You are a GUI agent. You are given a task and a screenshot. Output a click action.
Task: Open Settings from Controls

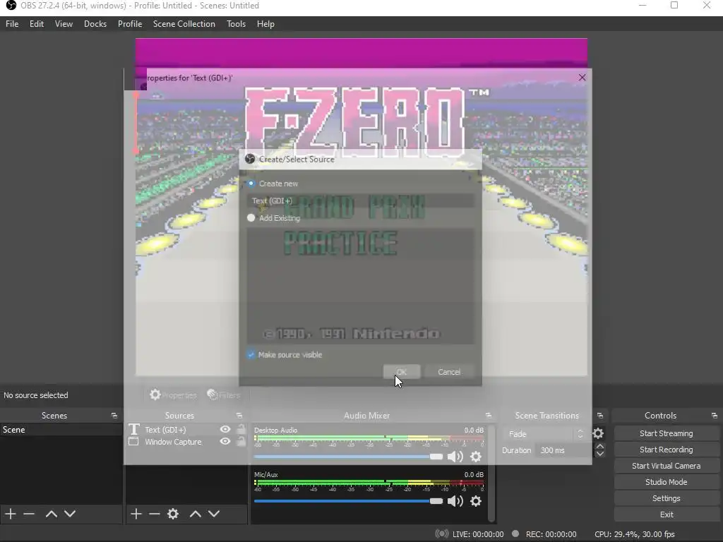click(x=666, y=498)
